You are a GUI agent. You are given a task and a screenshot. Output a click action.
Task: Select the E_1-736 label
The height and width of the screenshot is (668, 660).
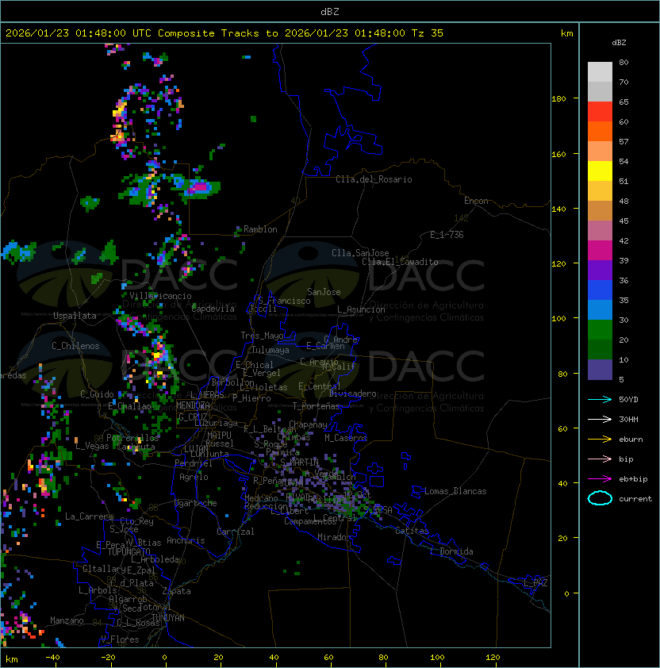[447, 235]
